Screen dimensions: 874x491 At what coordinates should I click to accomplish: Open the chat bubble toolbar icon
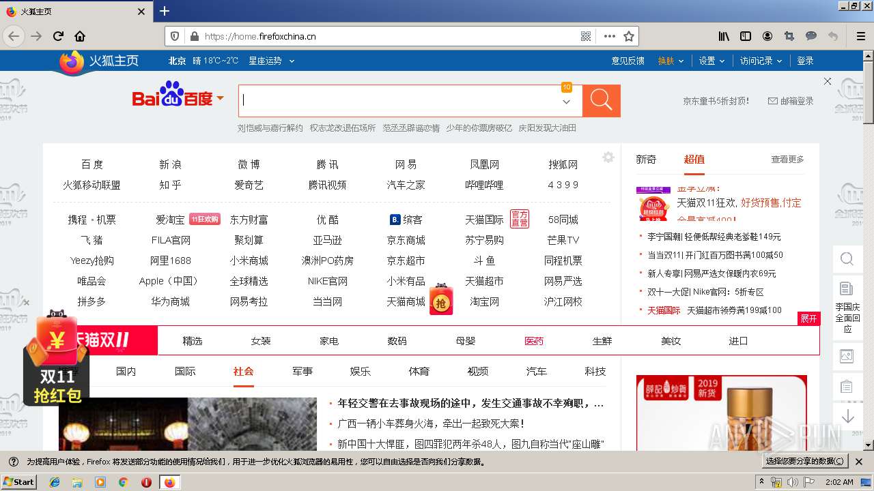click(811, 36)
